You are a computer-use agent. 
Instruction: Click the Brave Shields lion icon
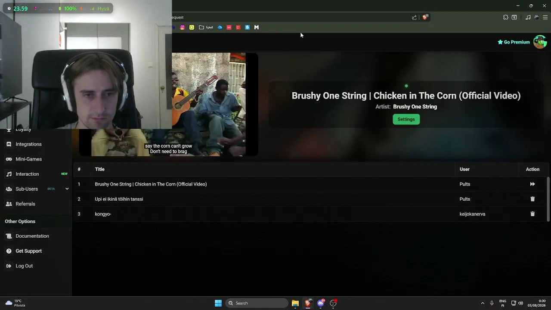pos(425,17)
